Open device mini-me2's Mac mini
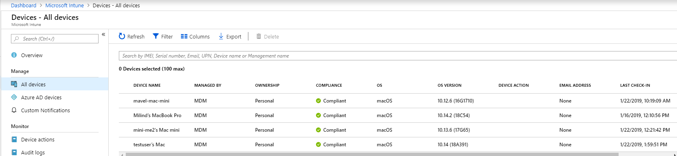The image size is (677, 156). [x=156, y=130]
